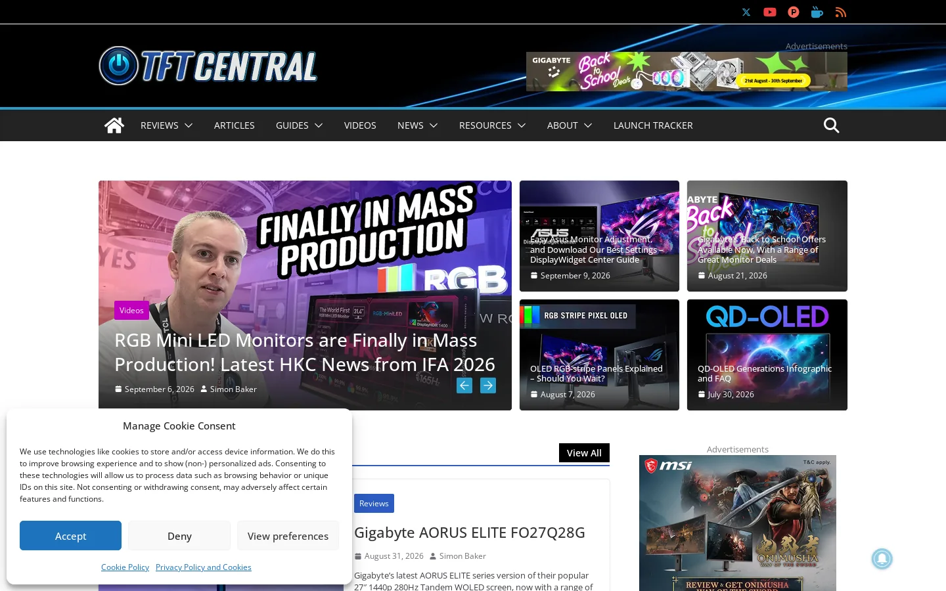Screen dimensions: 946x591
Task: Open Privacy Policy and Cookies link
Action: (x=204, y=567)
